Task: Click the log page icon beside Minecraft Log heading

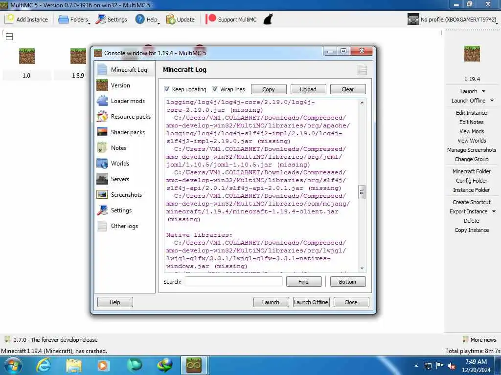Action: 362,69
